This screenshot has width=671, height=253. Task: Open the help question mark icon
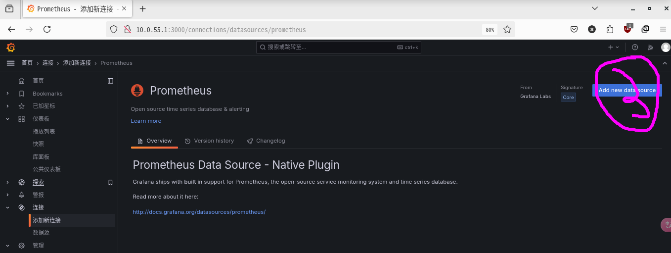pyautogui.click(x=635, y=48)
